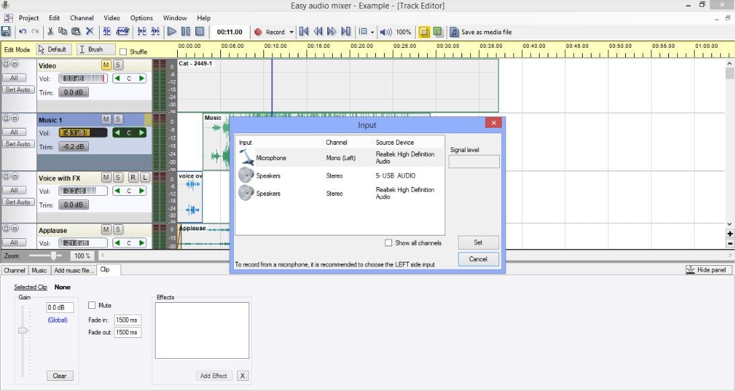Click the yellow overlapping squares icon

pyautogui.click(x=424, y=32)
